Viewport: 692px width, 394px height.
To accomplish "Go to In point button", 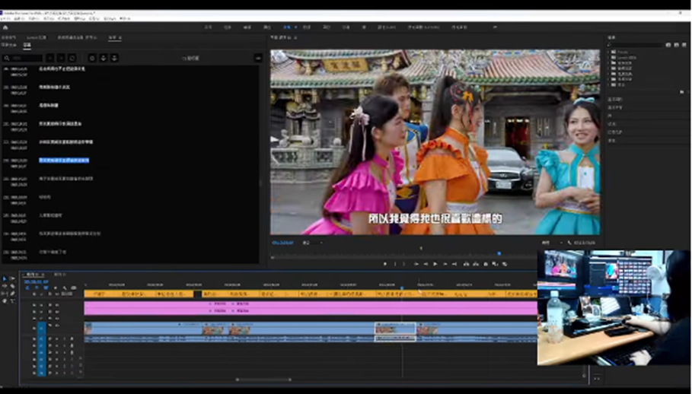I will 416,264.
